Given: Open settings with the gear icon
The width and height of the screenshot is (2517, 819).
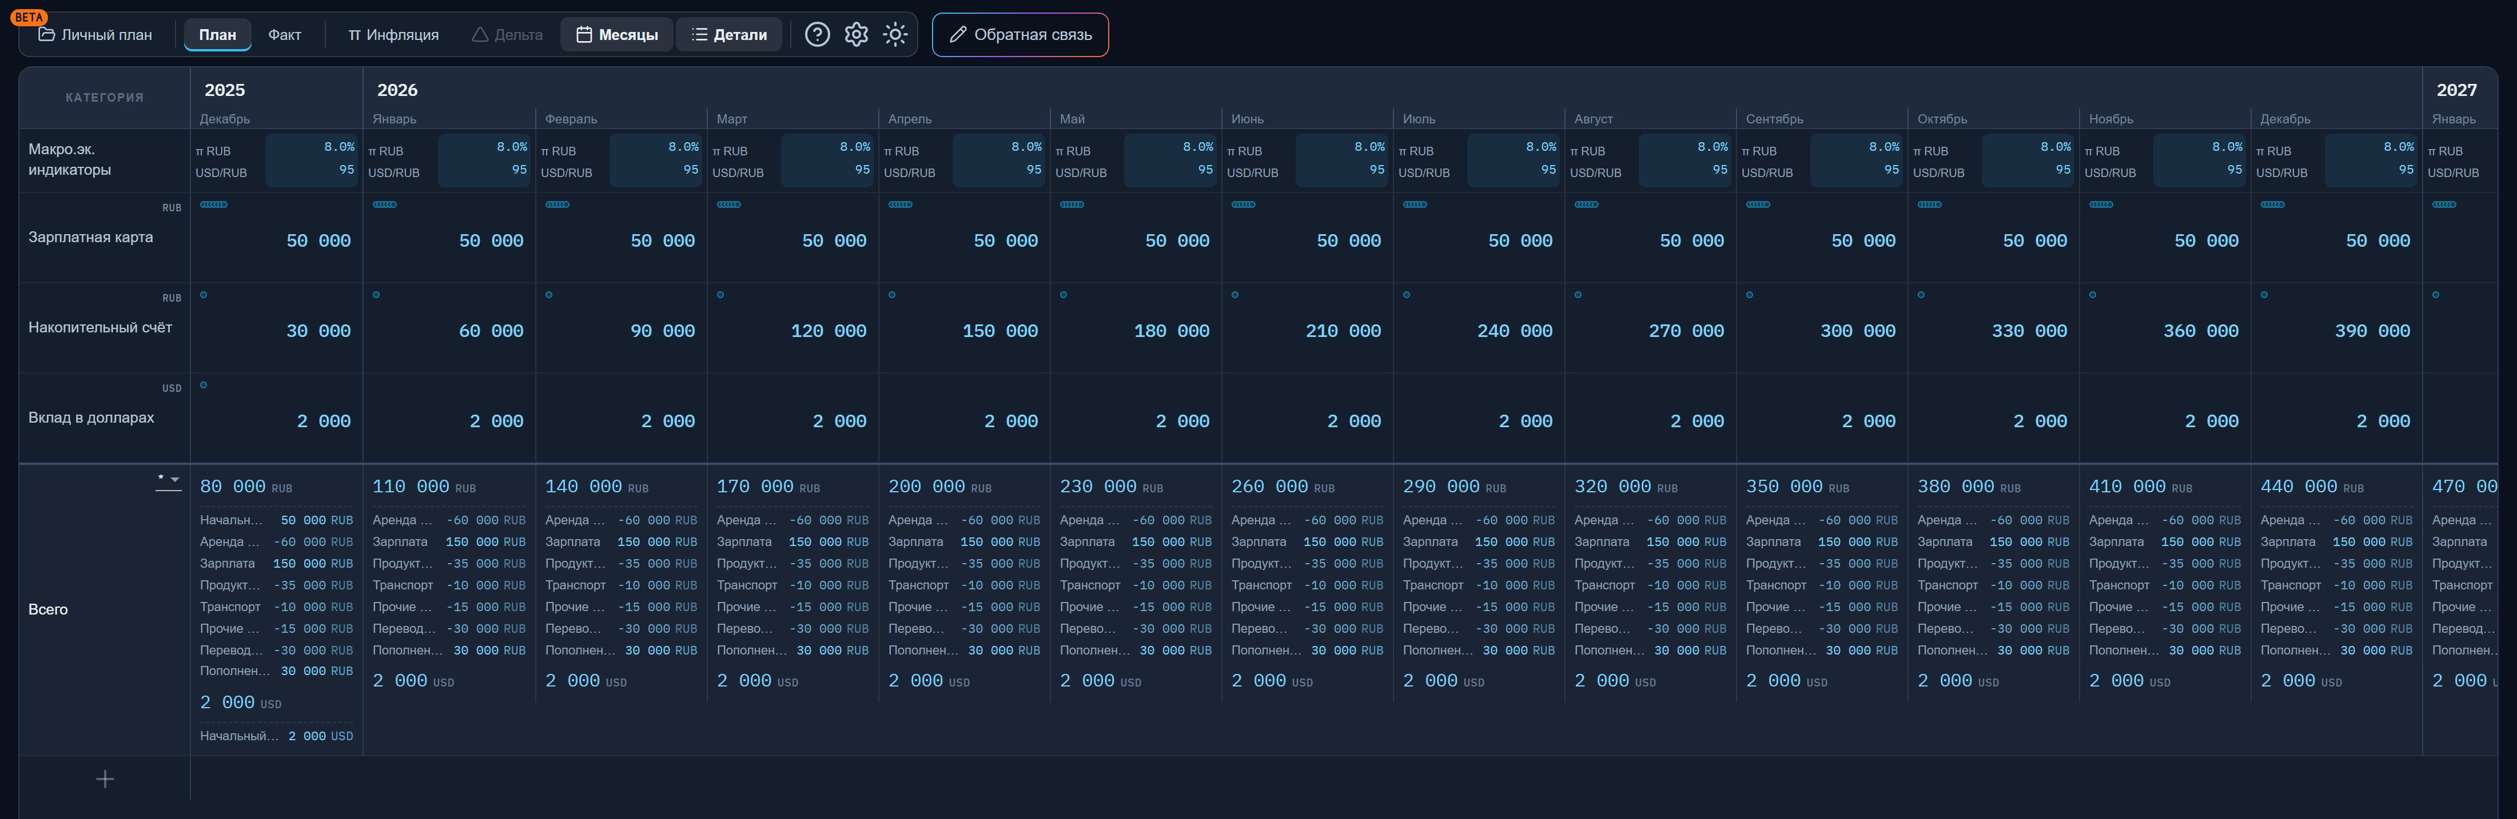Looking at the screenshot, I should pyautogui.click(x=856, y=34).
